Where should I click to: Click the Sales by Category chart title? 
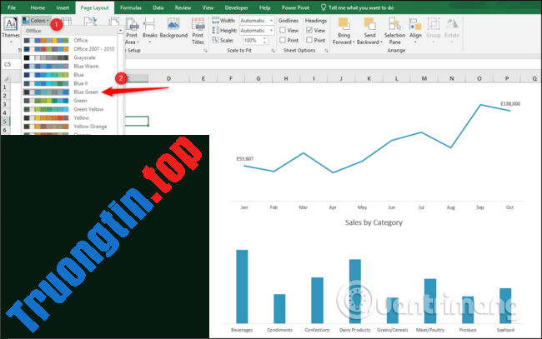point(374,222)
